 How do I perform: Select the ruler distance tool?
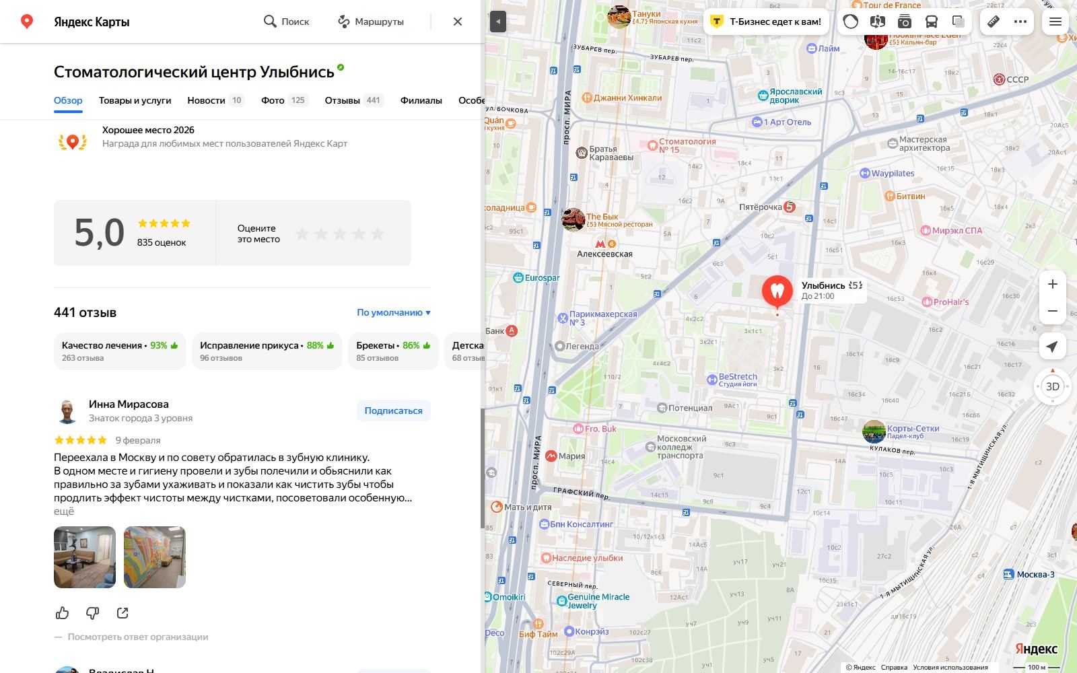click(994, 22)
